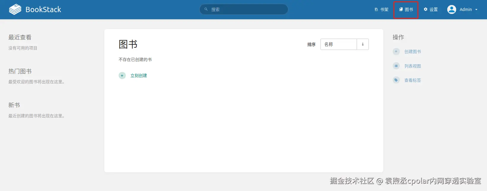Click the plus icon beside 立刻创建
Viewport: 487px width, 191px height.
tap(122, 76)
